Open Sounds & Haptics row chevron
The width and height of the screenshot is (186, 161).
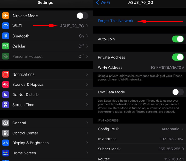[x=87, y=84]
